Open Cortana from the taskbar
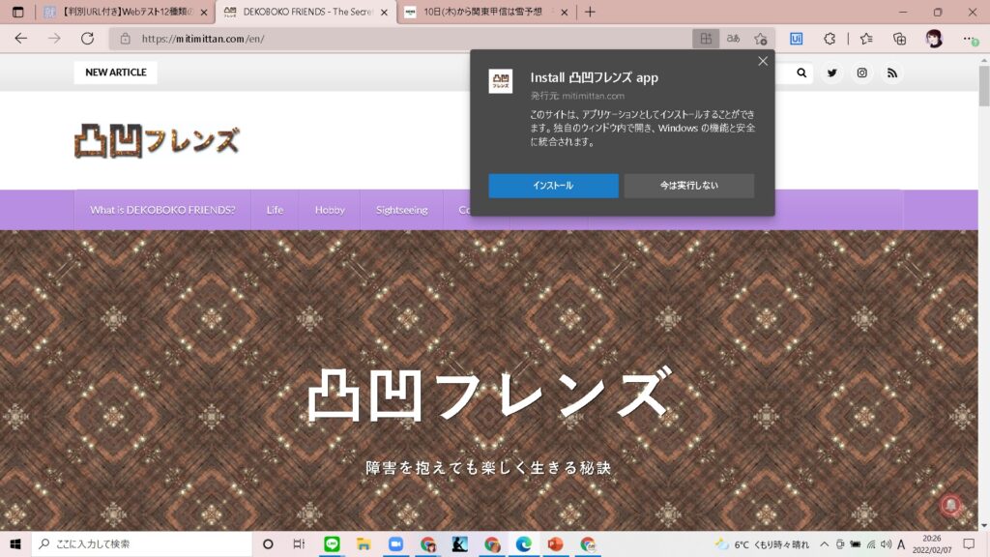The width and height of the screenshot is (990, 557). click(268, 544)
